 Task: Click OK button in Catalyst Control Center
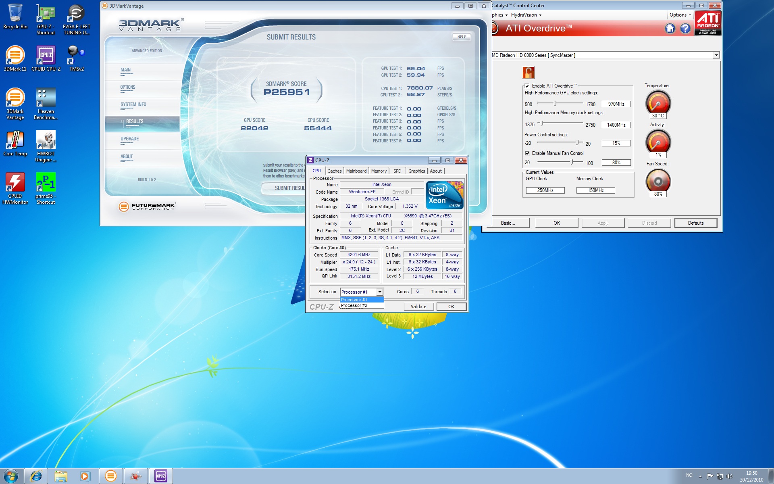[557, 223]
